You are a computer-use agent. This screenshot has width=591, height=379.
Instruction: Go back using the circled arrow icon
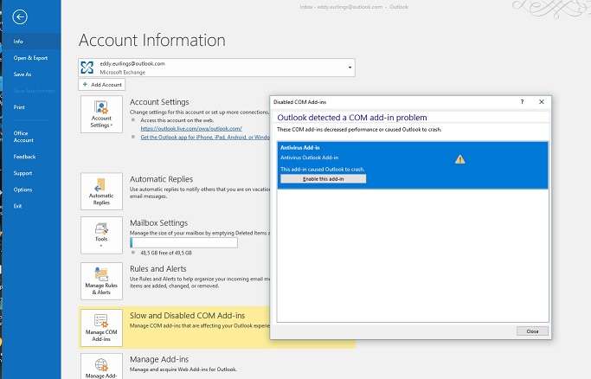tap(20, 16)
